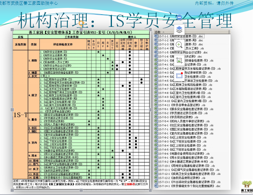Click the right-middle selection handle of picture
The image size is (253, 195).
151,110
